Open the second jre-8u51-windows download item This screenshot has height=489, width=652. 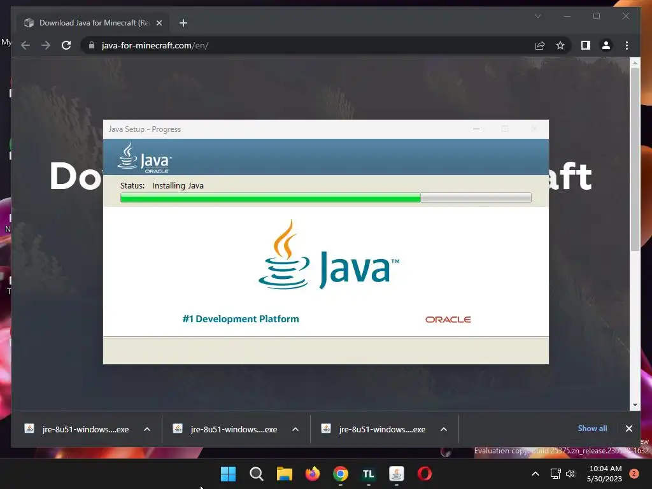225,429
